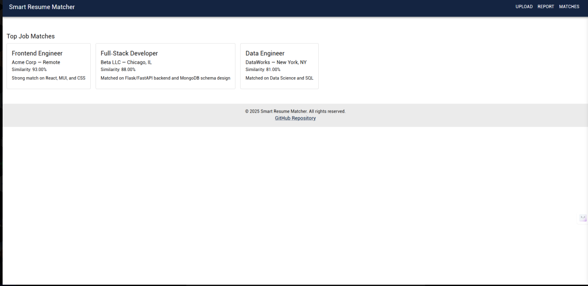Select the Full-Stack Developer job card
Image resolution: width=588 pixels, height=286 pixels.
165,66
